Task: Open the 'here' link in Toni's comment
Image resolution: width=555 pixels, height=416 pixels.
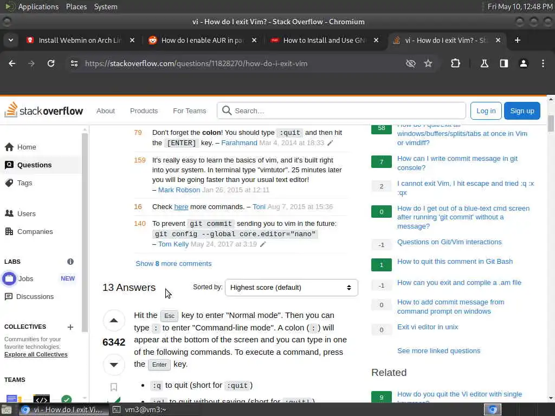Action: pos(181,206)
